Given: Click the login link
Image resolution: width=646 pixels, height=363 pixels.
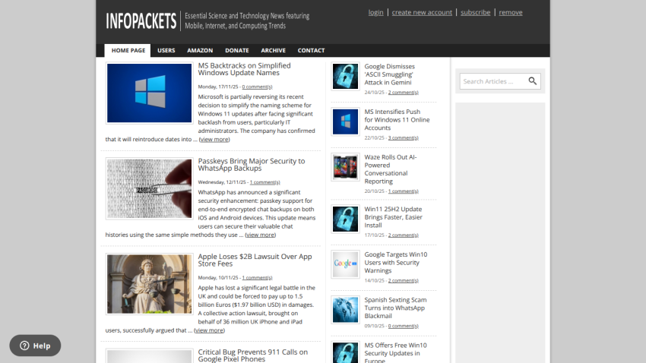Looking at the screenshot, I should tap(375, 12).
